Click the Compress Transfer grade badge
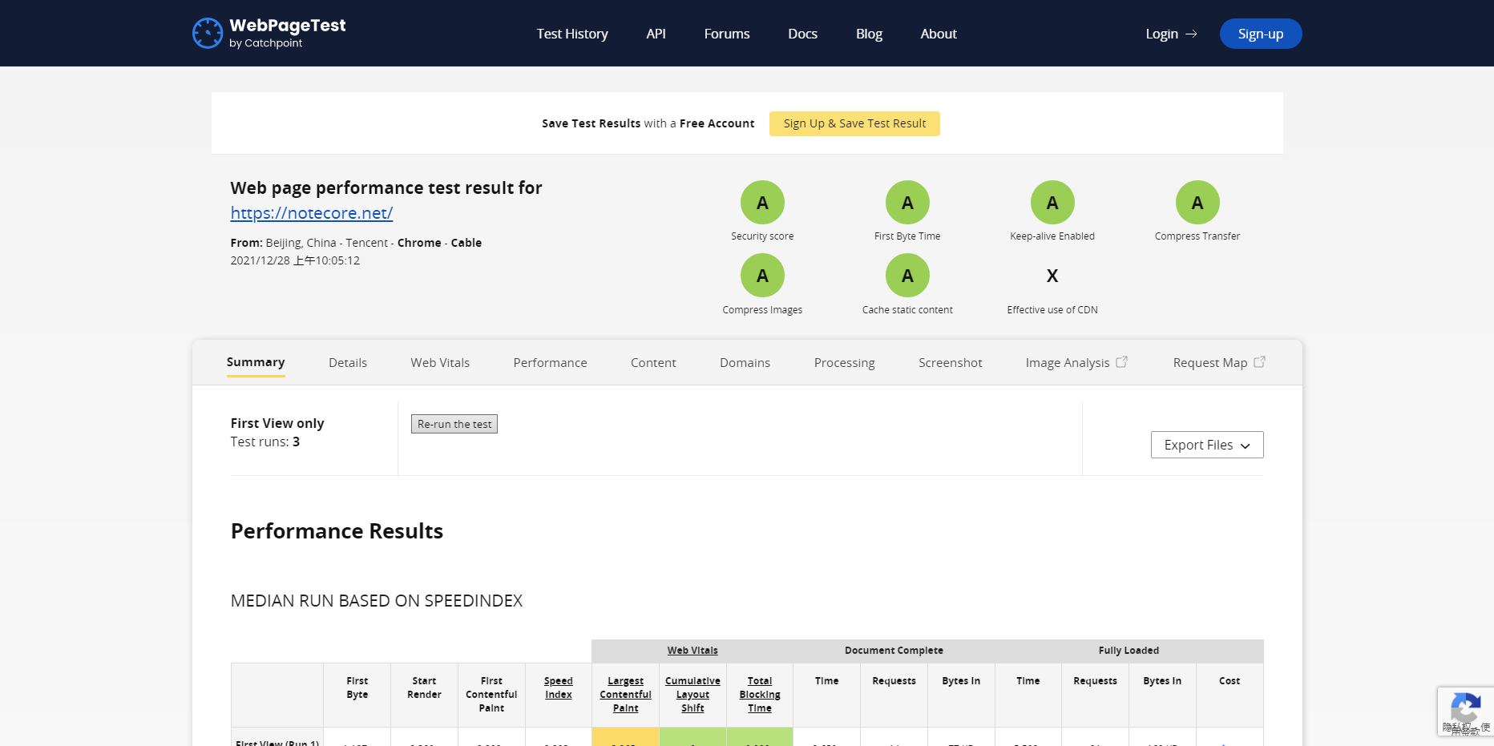This screenshot has width=1494, height=746. 1197,203
